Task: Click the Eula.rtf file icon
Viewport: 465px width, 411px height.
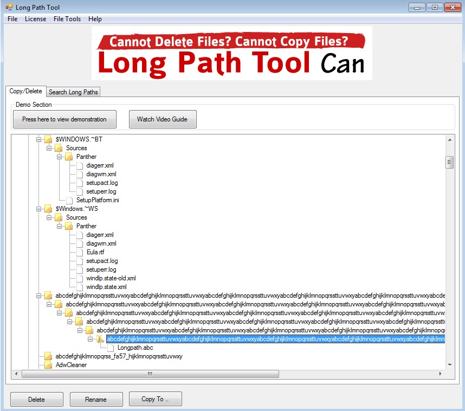Action: point(80,252)
